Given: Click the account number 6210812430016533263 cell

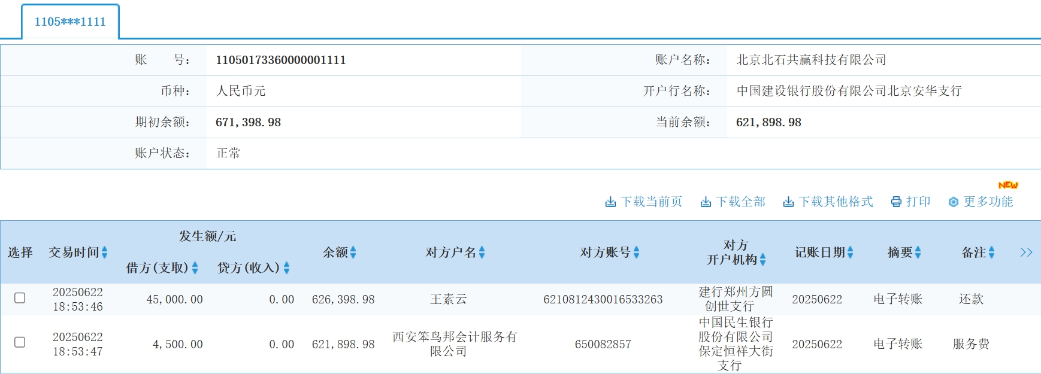Looking at the screenshot, I should [x=603, y=299].
